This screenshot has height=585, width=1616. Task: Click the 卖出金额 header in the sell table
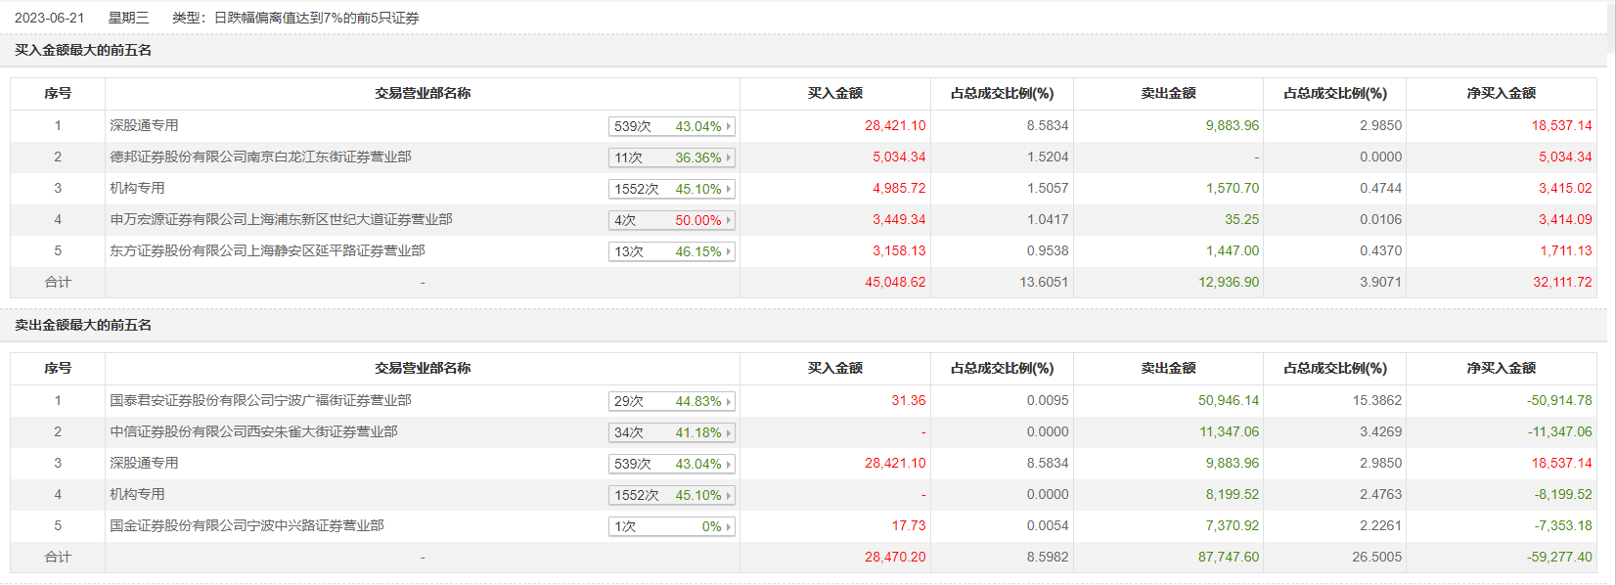[1168, 368]
